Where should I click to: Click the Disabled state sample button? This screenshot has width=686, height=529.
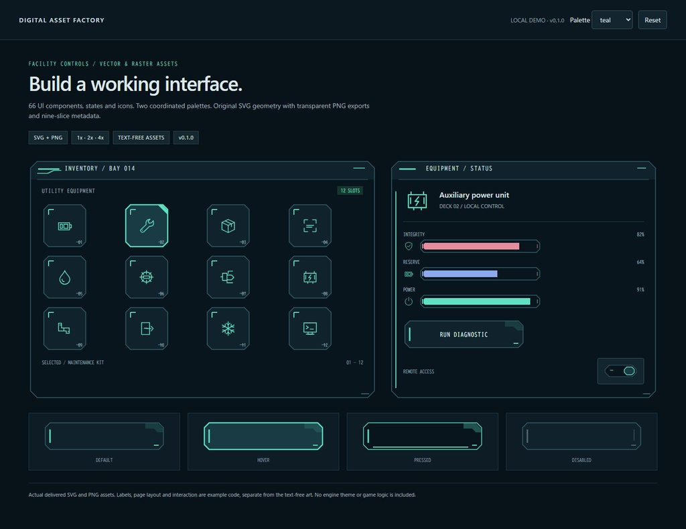[x=581, y=436]
